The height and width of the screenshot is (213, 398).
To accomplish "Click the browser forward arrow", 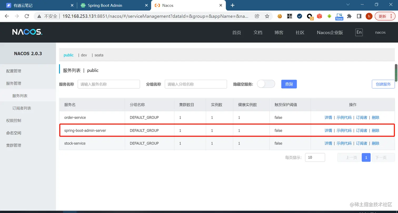I will (x=17, y=16).
